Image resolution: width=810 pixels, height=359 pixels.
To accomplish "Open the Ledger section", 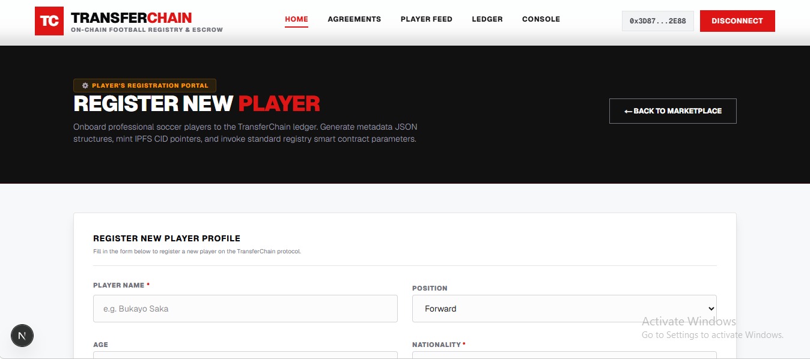I will coord(487,19).
